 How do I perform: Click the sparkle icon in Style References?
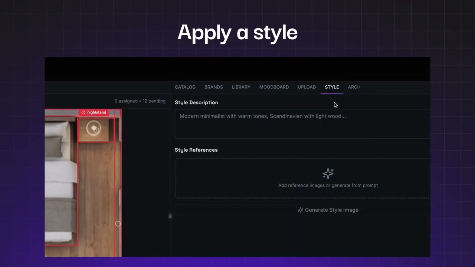[x=328, y=174]
